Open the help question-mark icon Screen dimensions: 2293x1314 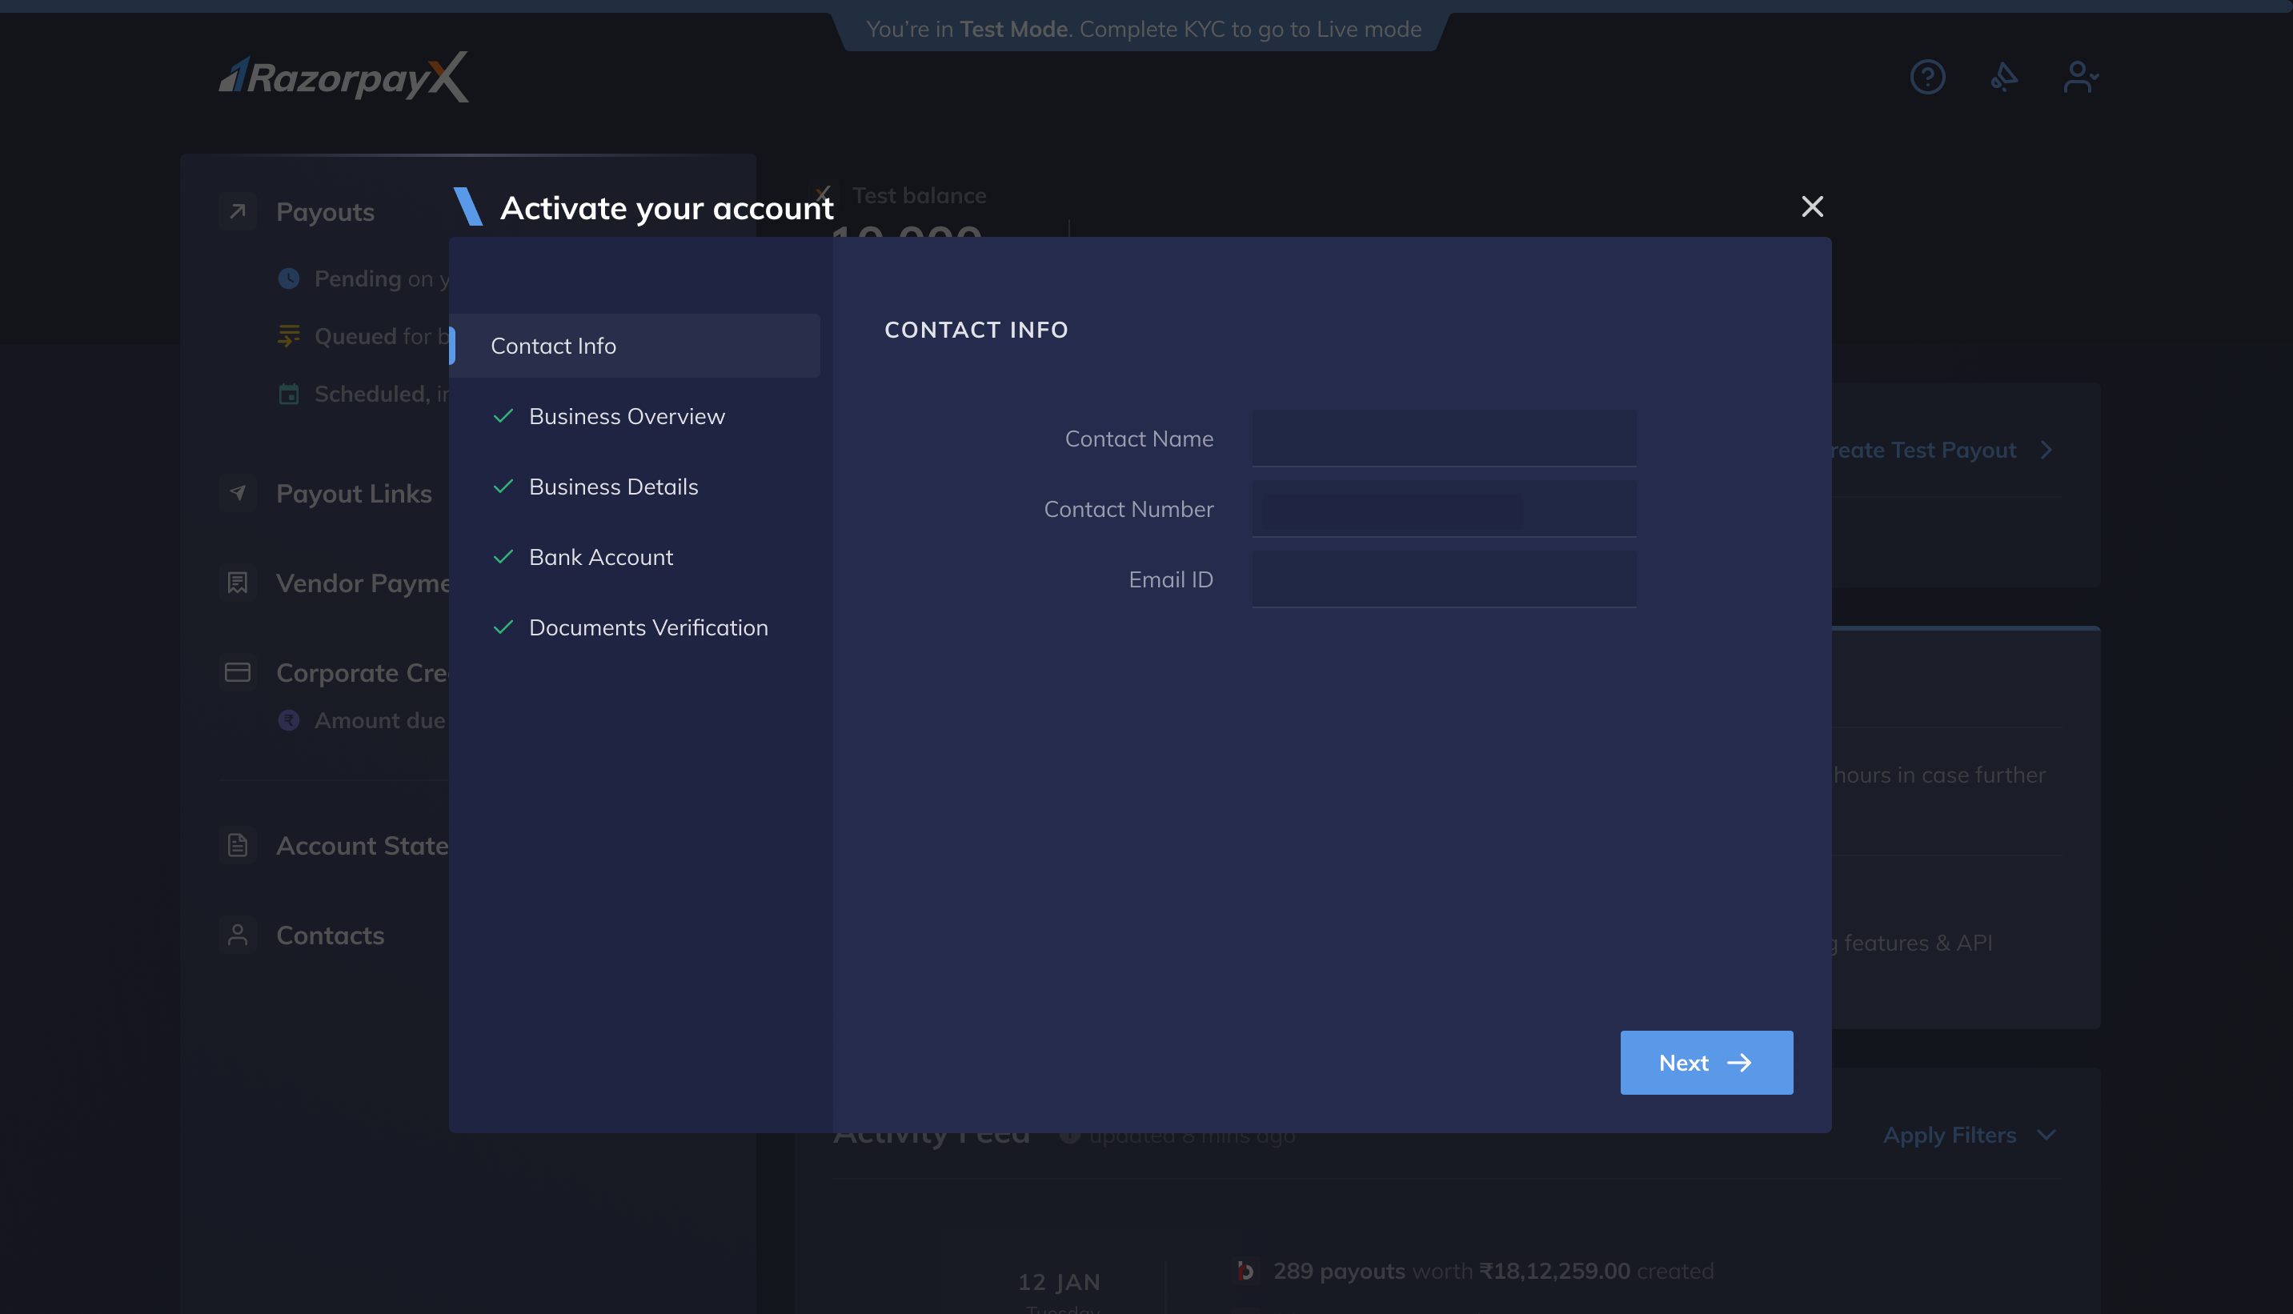point(1927,77)
